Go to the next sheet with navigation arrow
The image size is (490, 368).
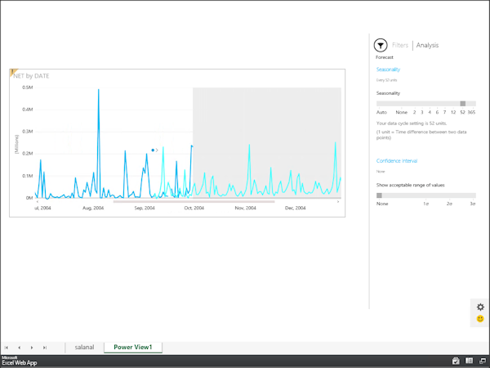click(33, 348)
